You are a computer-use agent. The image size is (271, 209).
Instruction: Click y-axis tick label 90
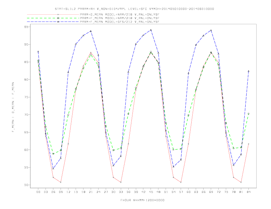[x=26, y=44]
